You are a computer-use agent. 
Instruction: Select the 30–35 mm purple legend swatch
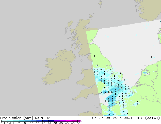pos(57,121)
